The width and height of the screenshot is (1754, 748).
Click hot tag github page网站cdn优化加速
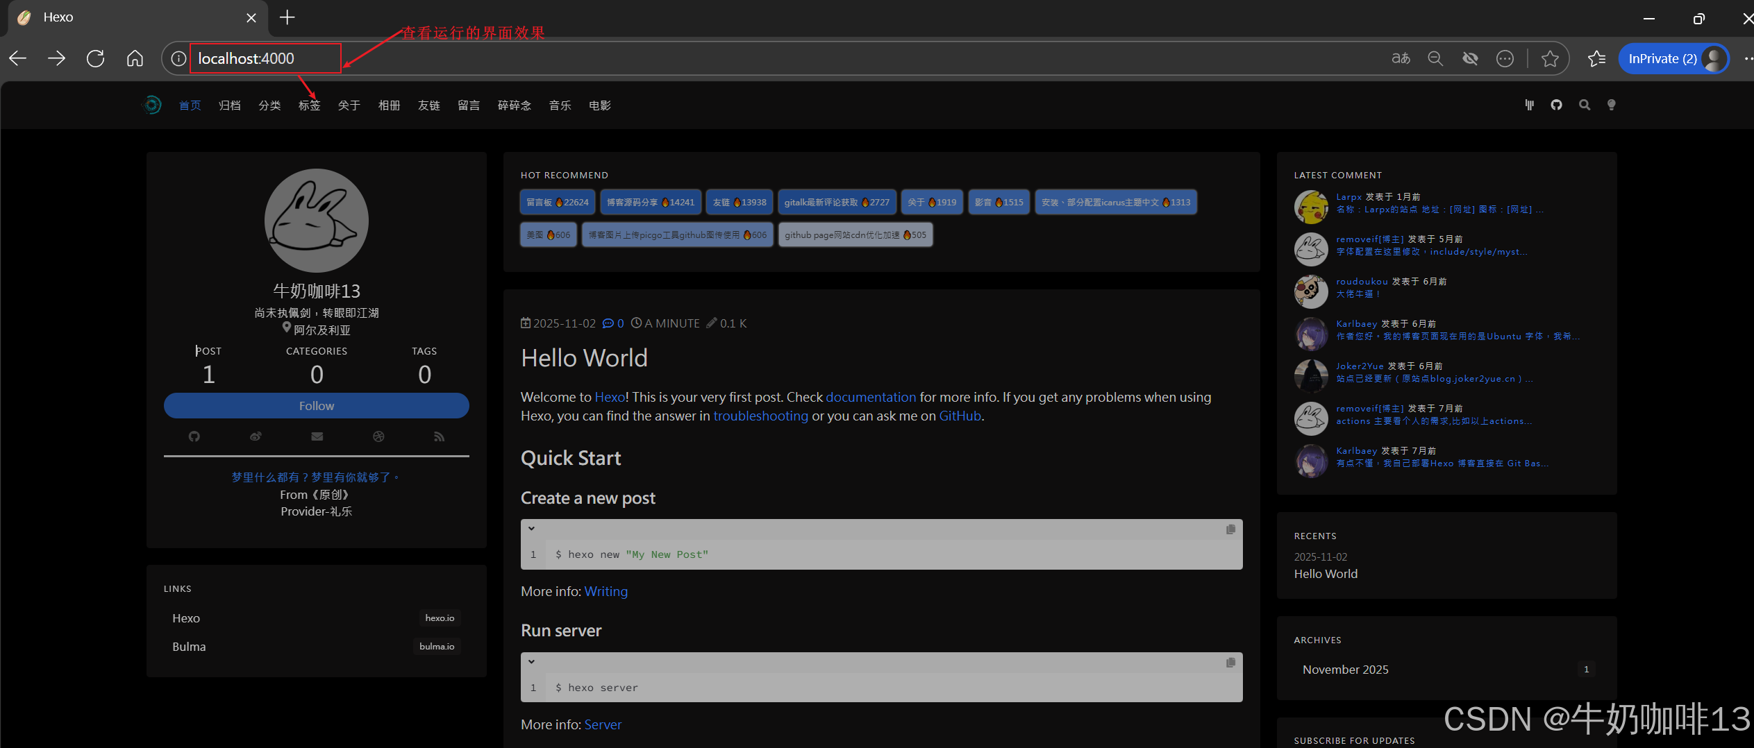pos(855,235)
